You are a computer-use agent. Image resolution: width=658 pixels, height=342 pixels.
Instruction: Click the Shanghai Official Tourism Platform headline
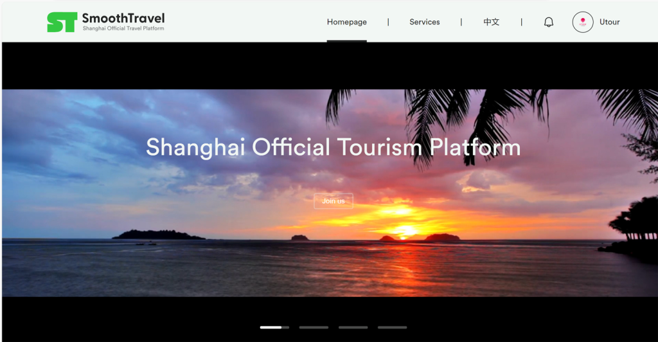pos(333,147)
